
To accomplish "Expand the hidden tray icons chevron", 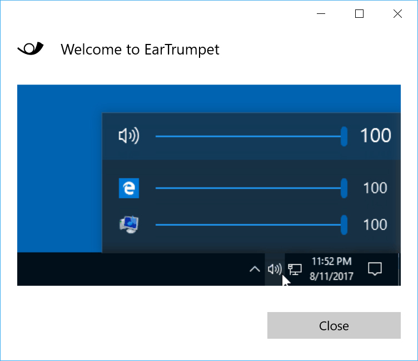I will [255, 269].
